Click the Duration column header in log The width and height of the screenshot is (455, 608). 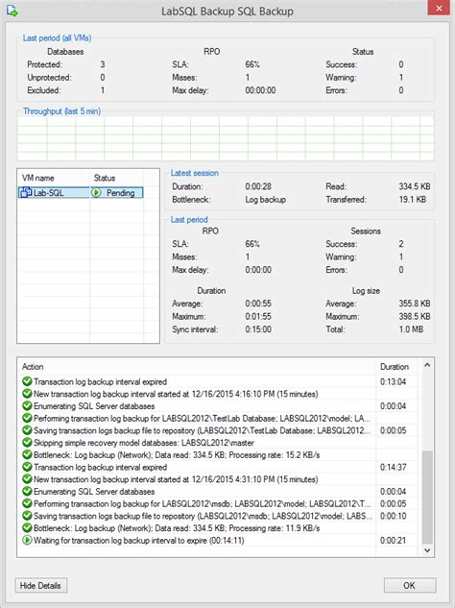pyautogui.click(x=395, y=367)
